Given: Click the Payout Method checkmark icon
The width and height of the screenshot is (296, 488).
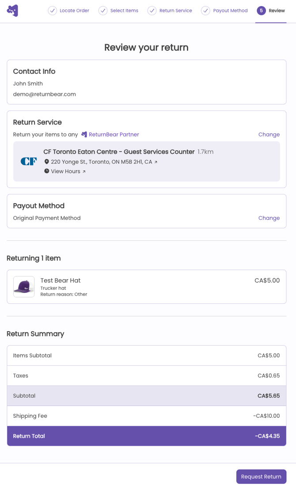Looking at the screenshot, I should (x=205, y=11).
